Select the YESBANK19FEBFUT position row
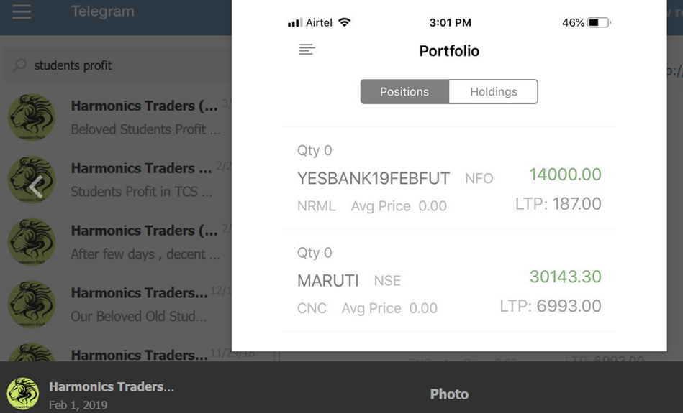 pos(449,178)
